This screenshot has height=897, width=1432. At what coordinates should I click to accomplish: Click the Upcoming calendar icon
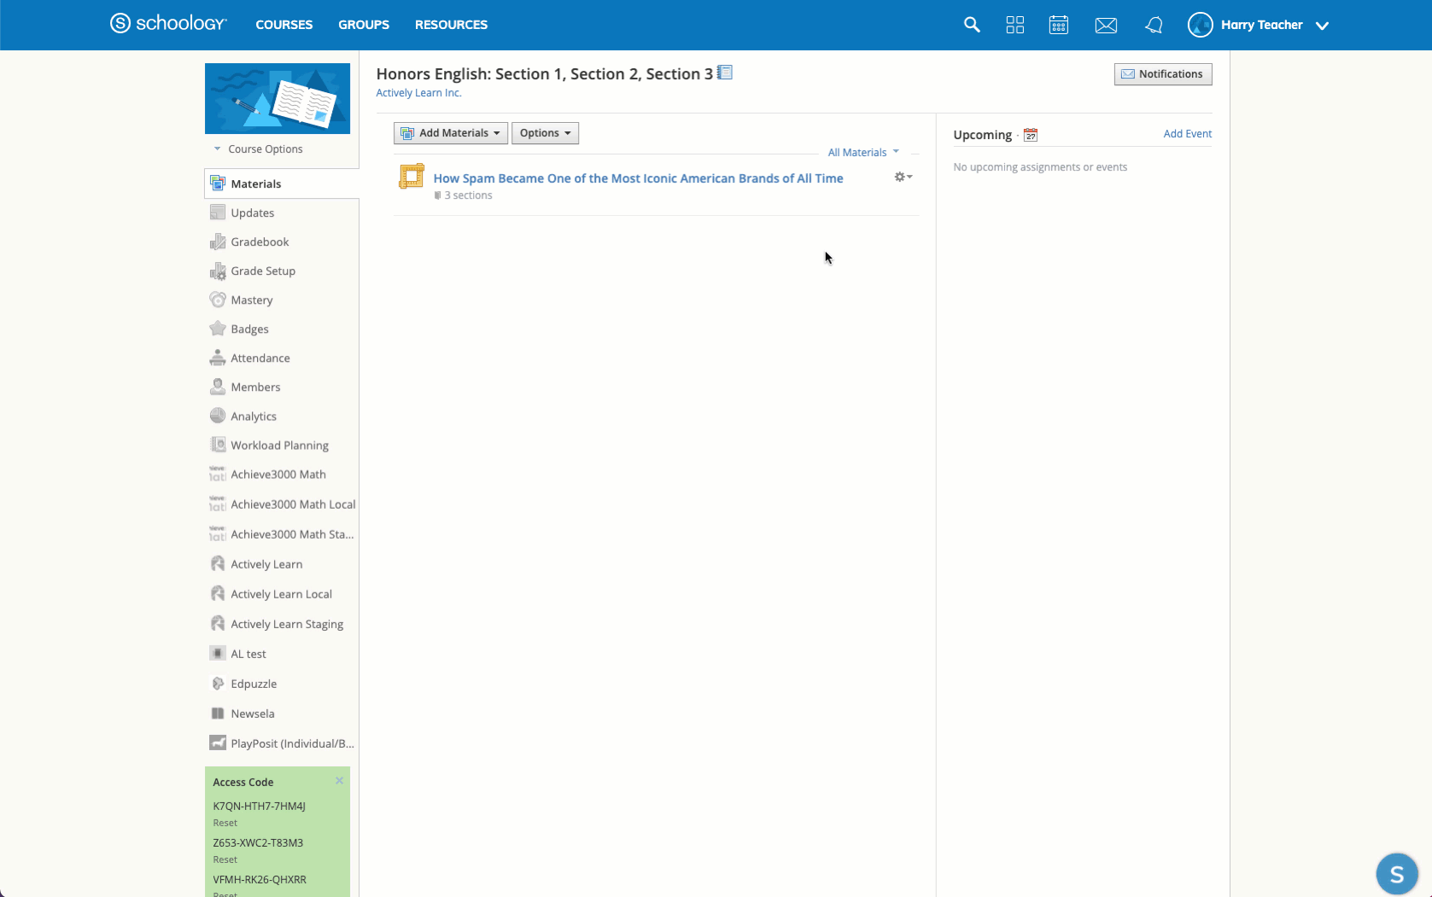click(1031, 135)
